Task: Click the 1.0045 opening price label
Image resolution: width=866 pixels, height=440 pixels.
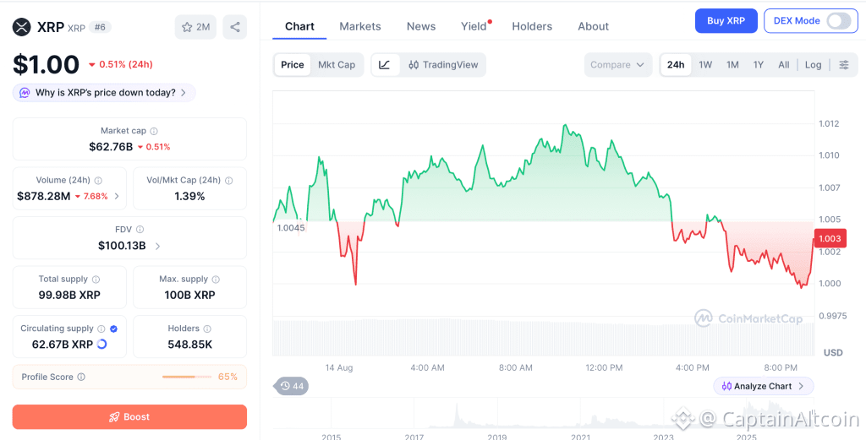Action: 291,228
